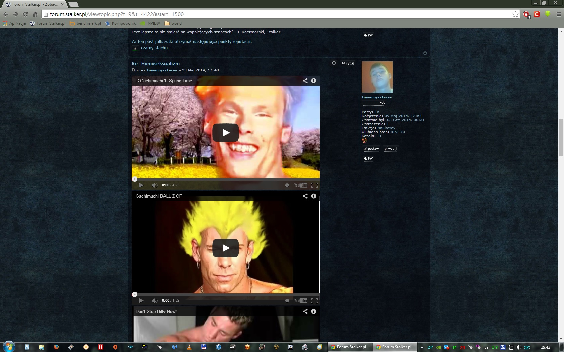Share the Don't Stop Billy Now video
Viewport: 564px width, 352px height.
click(x=305, y=311)
